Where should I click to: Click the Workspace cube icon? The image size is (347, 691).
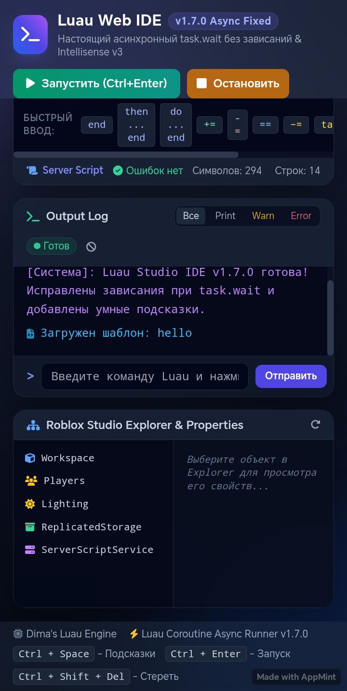coord(30,458)
